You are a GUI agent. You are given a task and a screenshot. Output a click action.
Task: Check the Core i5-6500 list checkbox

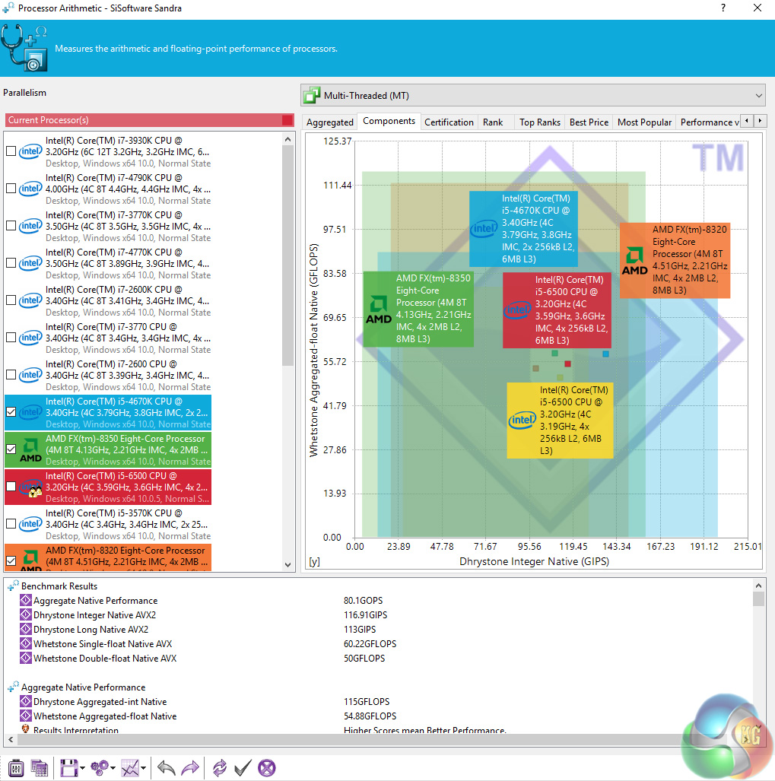11,486
